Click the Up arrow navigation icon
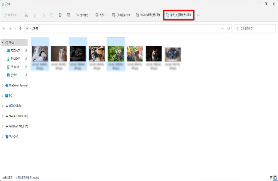This screenshot has width=278, height=181. tap(21, 28)
